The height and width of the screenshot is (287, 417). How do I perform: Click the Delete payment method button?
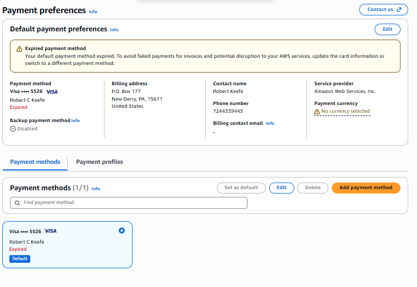pyautogui.click(x=312, y=188)
